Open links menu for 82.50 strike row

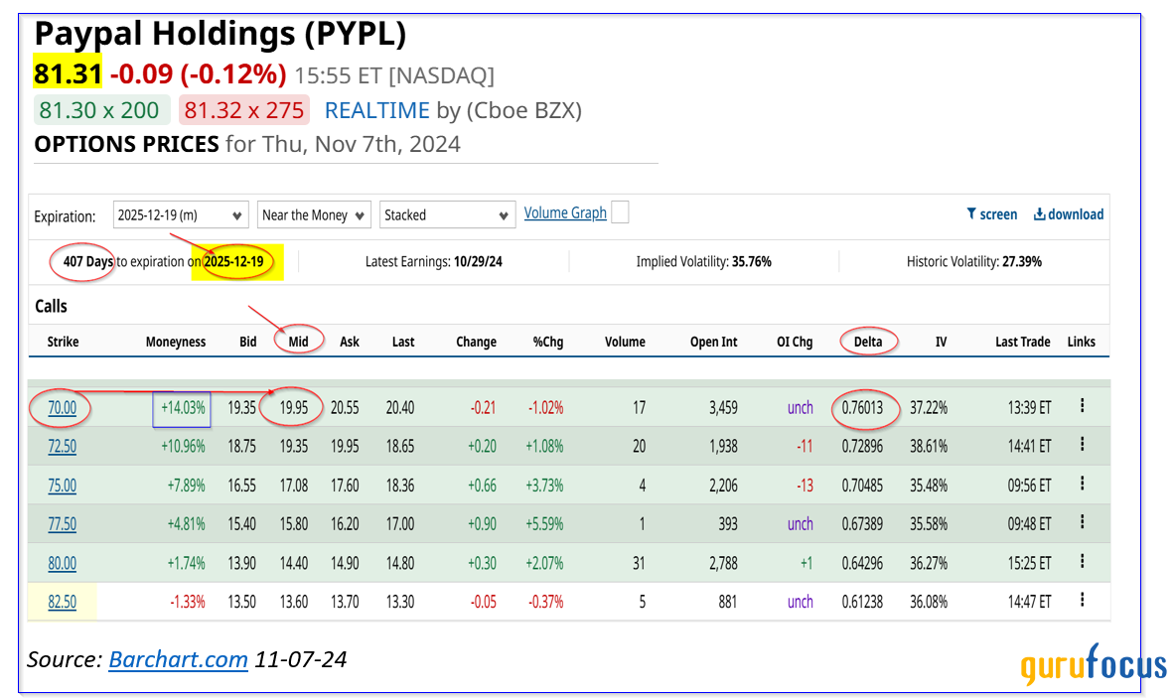pos(1082,600)
